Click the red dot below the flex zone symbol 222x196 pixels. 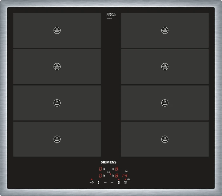(x=110, y=174)
